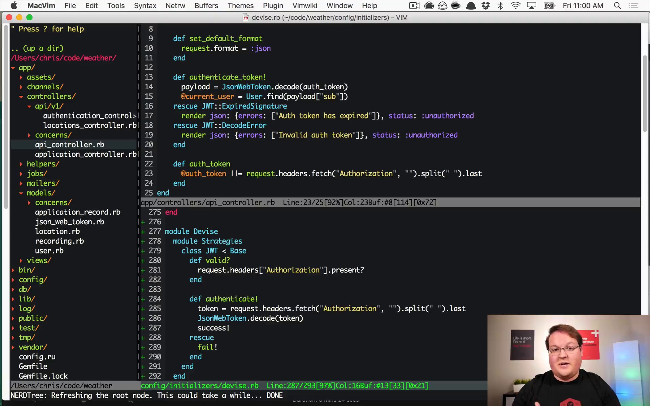Open locations_controller.rb in the tree
The height and width of the screenshot is (406, 650).
90,125
